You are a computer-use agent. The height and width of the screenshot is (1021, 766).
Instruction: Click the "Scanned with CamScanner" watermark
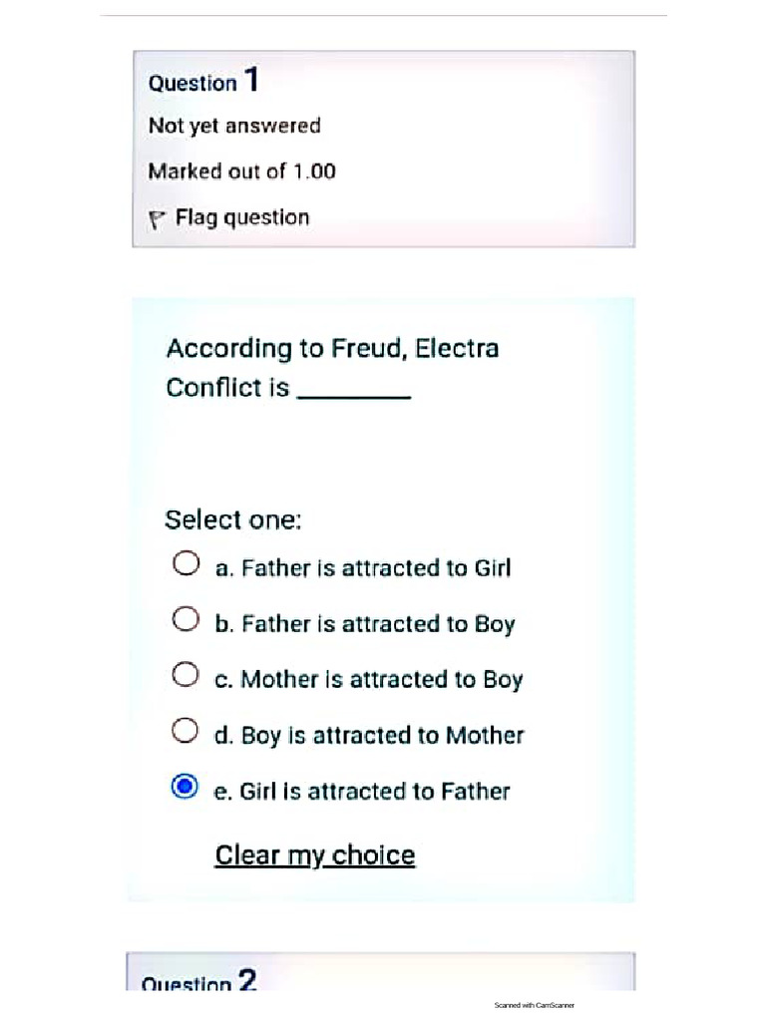click(535, 1005)
